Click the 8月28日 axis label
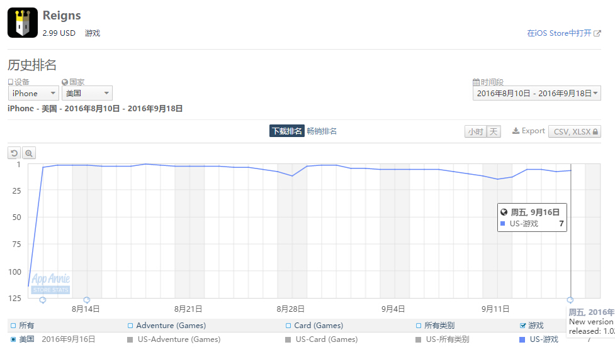Viewport: 615px width, 352px height. (x=291, y=309)
